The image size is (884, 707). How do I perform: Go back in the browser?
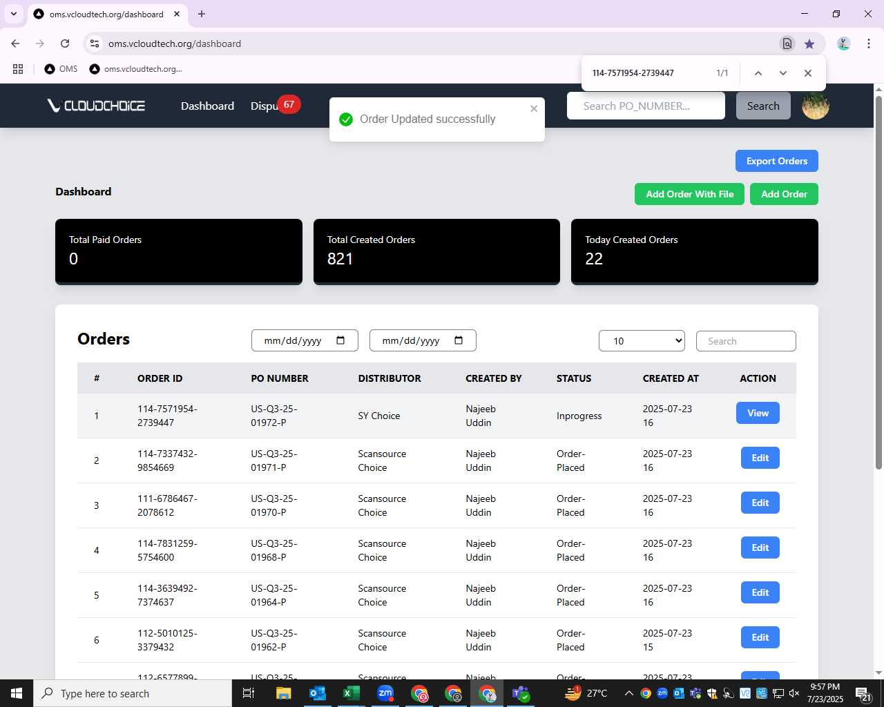click(15, 43)
